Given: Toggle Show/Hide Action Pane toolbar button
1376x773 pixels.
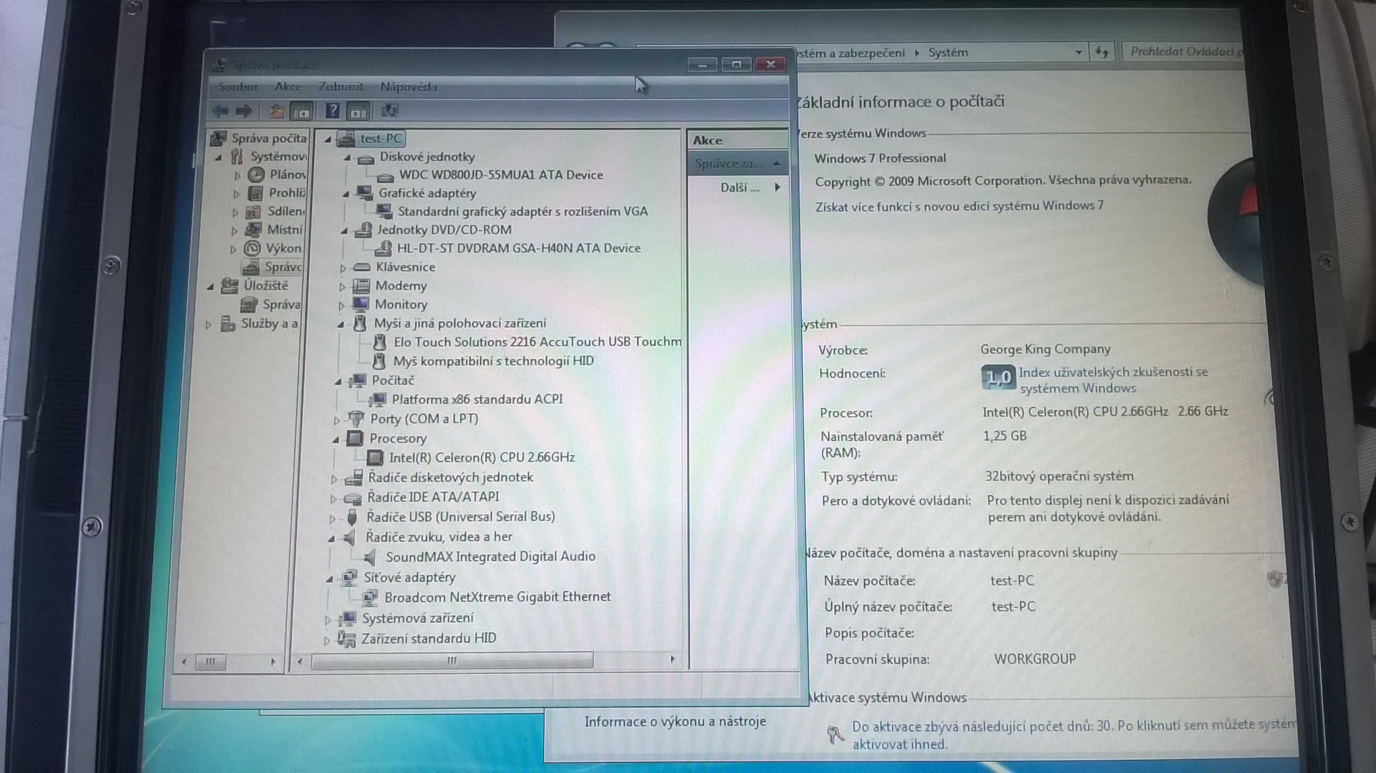Looking at the screenshot, I should (358, 111).
